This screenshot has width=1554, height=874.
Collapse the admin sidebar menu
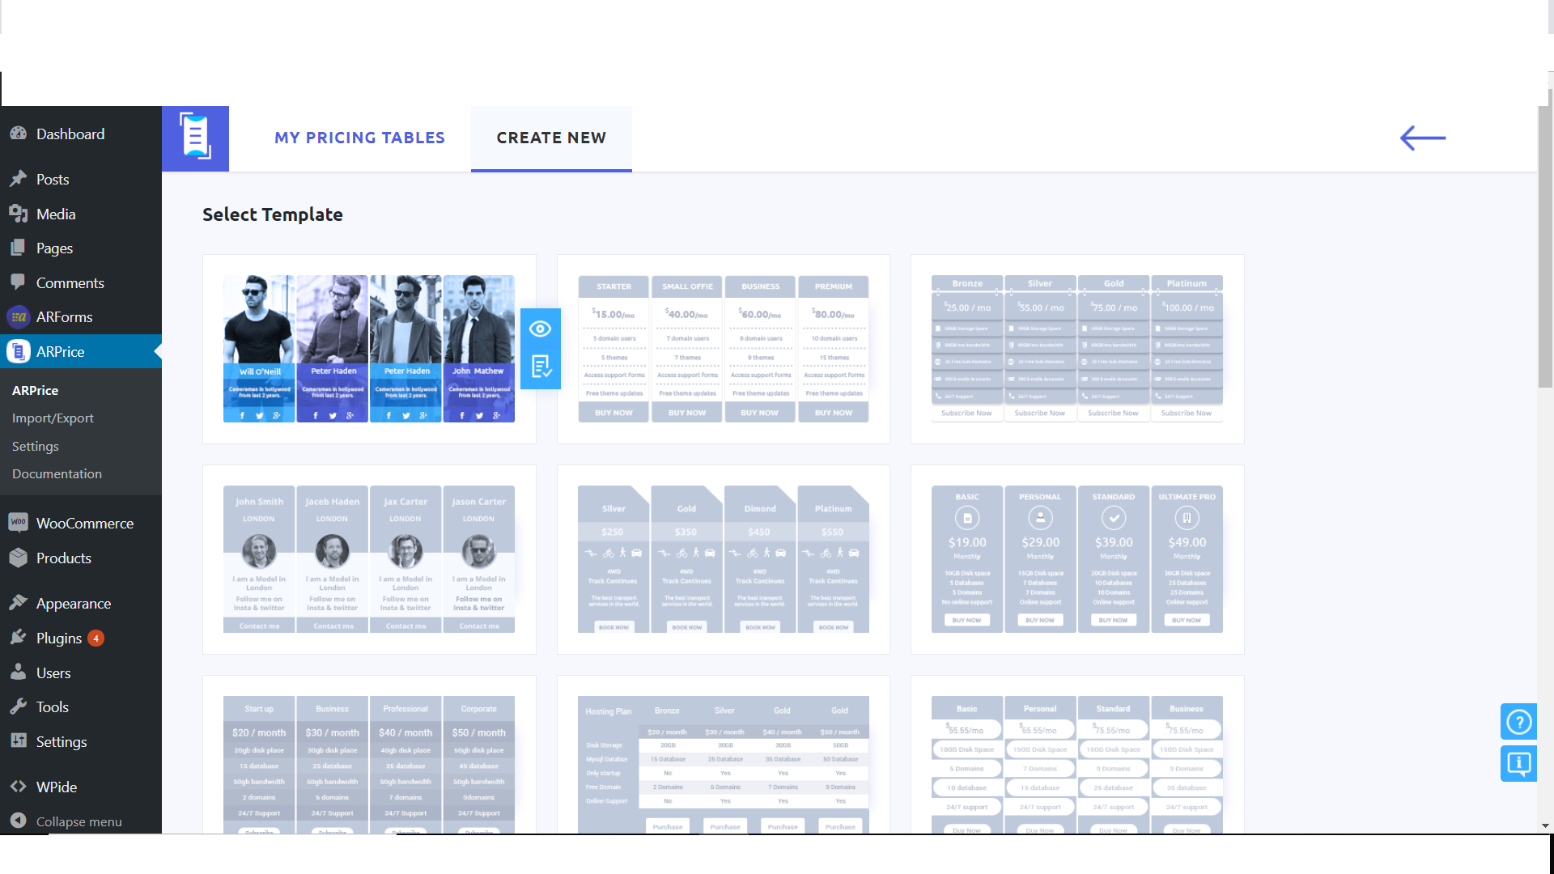pyautogui.click(x=79, y=821)
